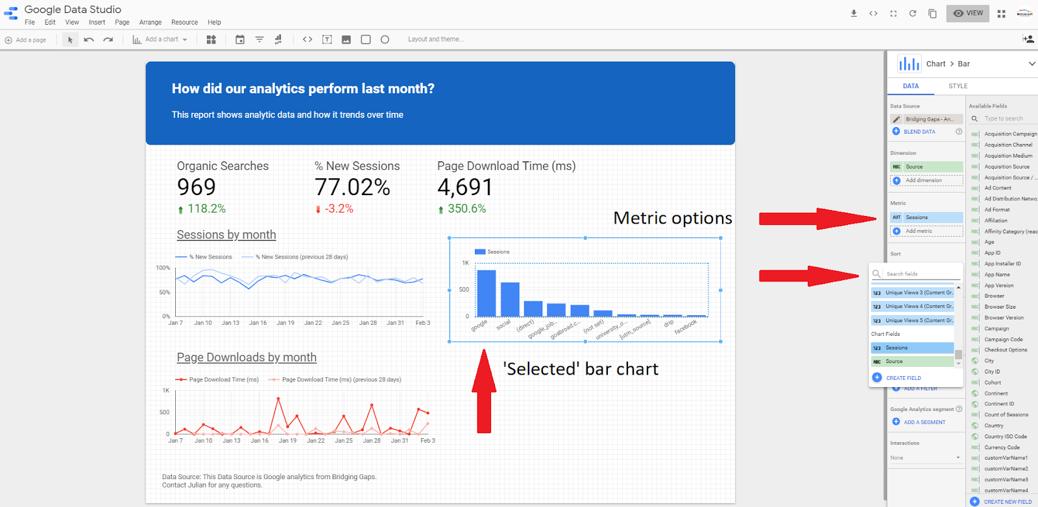Open Layout and theme settings
The width and height of the screenshot is (1038, 507).
coord(435,40)
